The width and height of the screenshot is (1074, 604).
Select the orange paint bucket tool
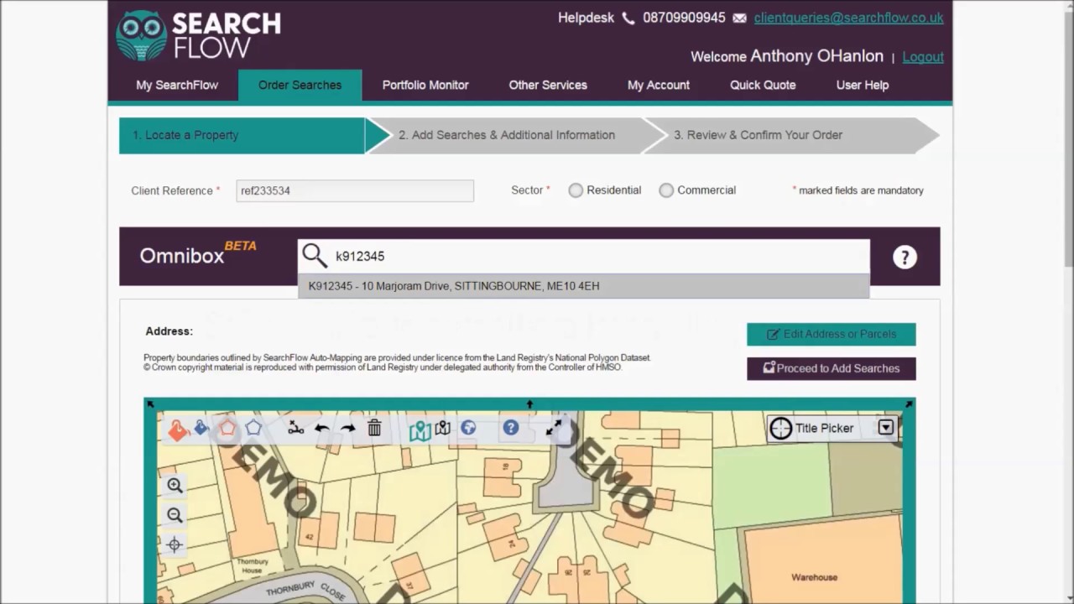pos(177,430)
